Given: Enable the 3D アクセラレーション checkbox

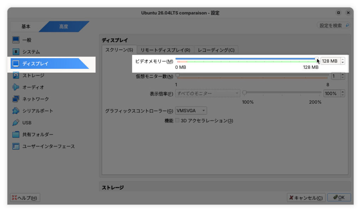Looking at the screenshot, I should tap(177, 120).
